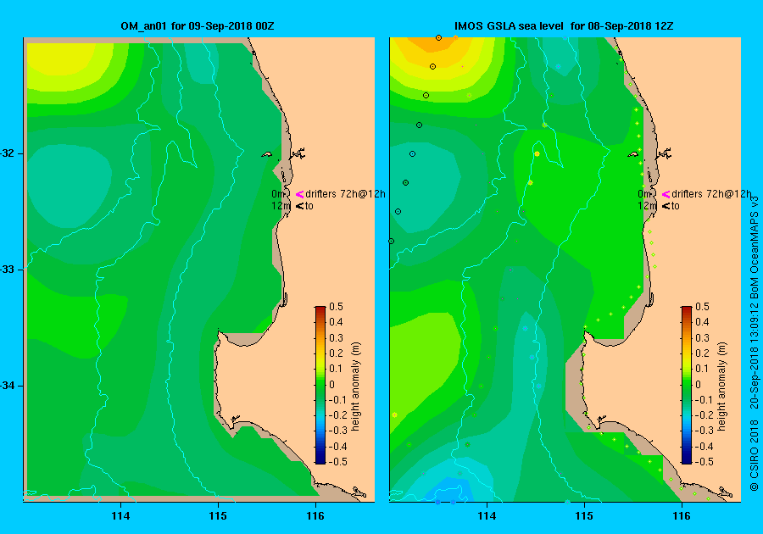Click the '12m' depth label in left map

(281, 206)
